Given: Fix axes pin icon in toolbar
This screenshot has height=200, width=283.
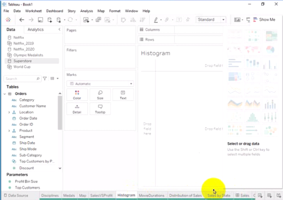Looking at the screenshot, I should click(188, 20).
